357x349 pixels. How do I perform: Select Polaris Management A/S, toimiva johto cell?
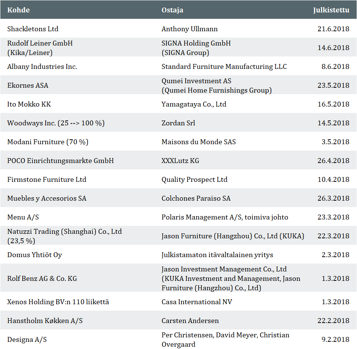pyautogui.click(x=225, y=217)
